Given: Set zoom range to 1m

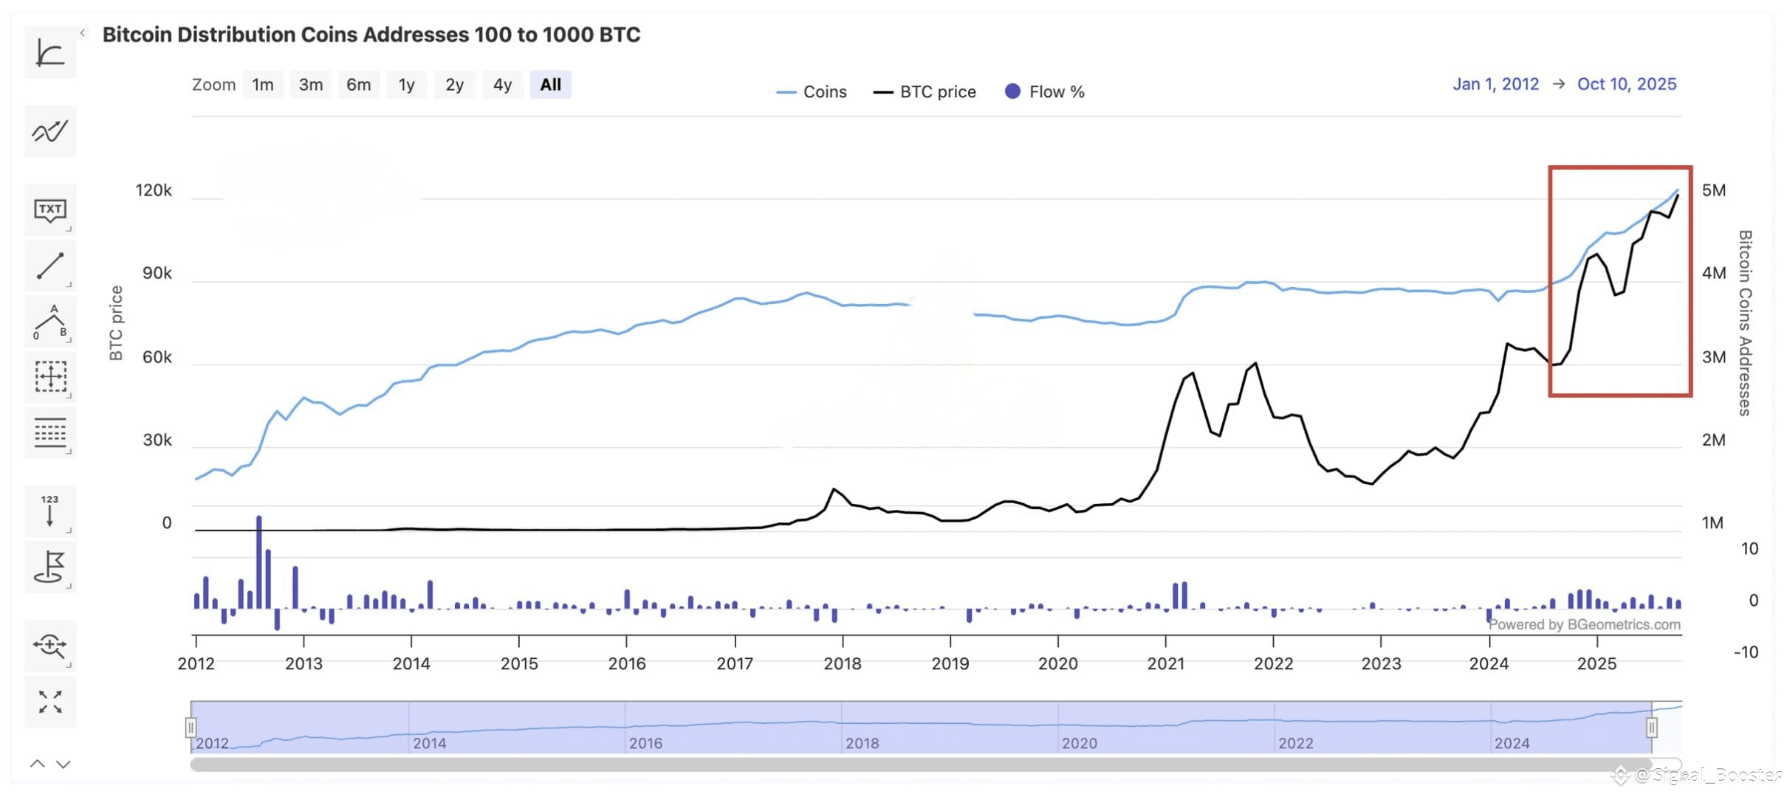Looking at the screenshot, I should pyautogui.click(x=263, y=85).
